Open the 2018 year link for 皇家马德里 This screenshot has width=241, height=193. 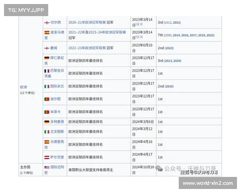click(x=202, y=35)
